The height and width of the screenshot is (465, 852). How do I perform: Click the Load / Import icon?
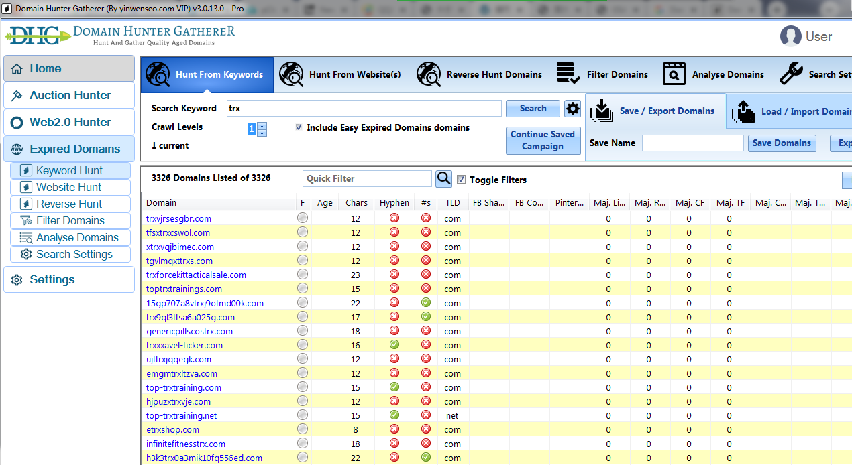click(x=743, y=111)
